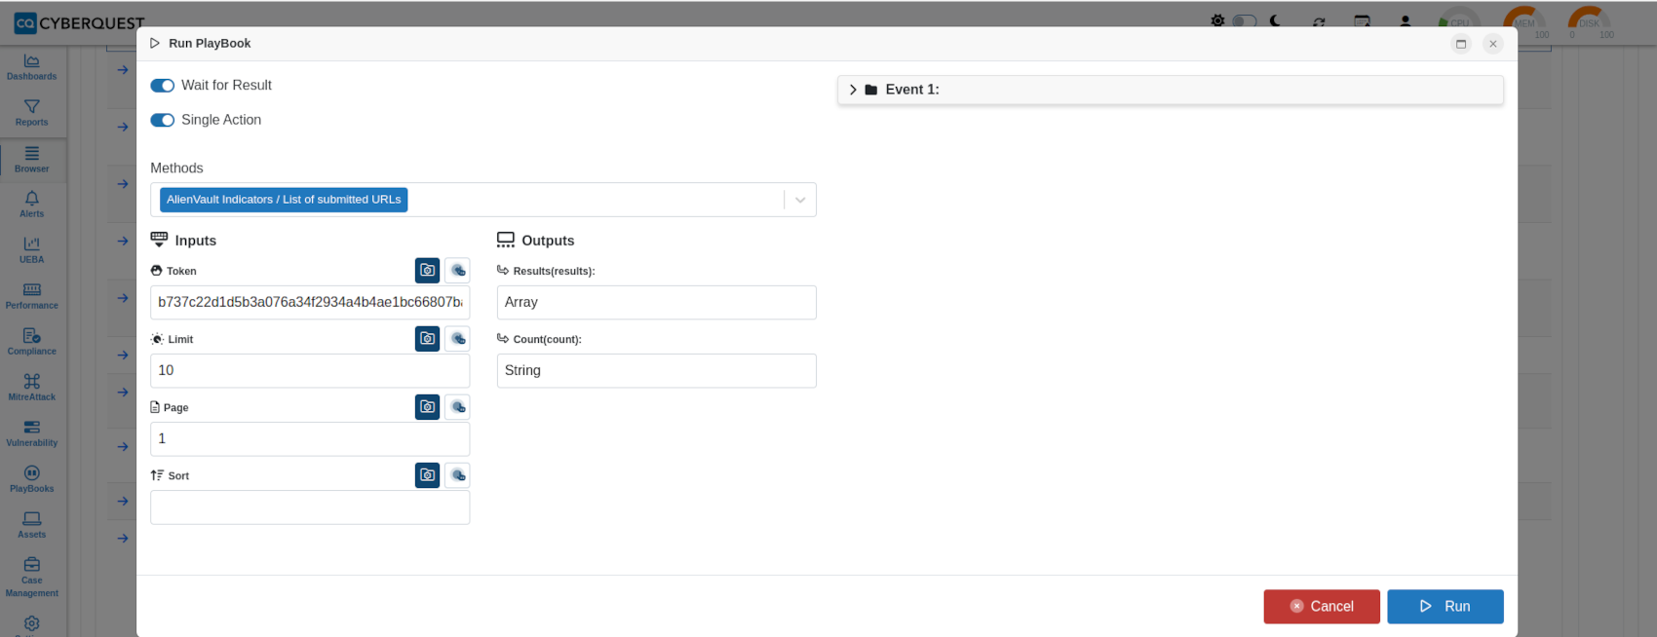Open Compliance in the sidebar

[x=32, y=341]
